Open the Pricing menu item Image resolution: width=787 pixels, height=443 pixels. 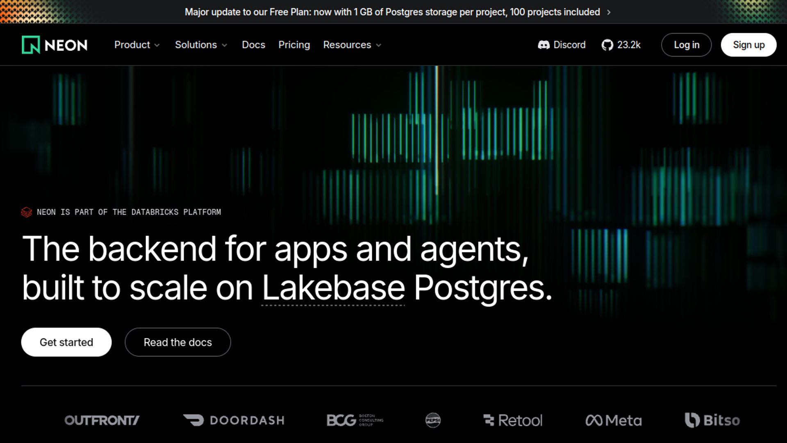pyautogui.click(x=294, y=45)
